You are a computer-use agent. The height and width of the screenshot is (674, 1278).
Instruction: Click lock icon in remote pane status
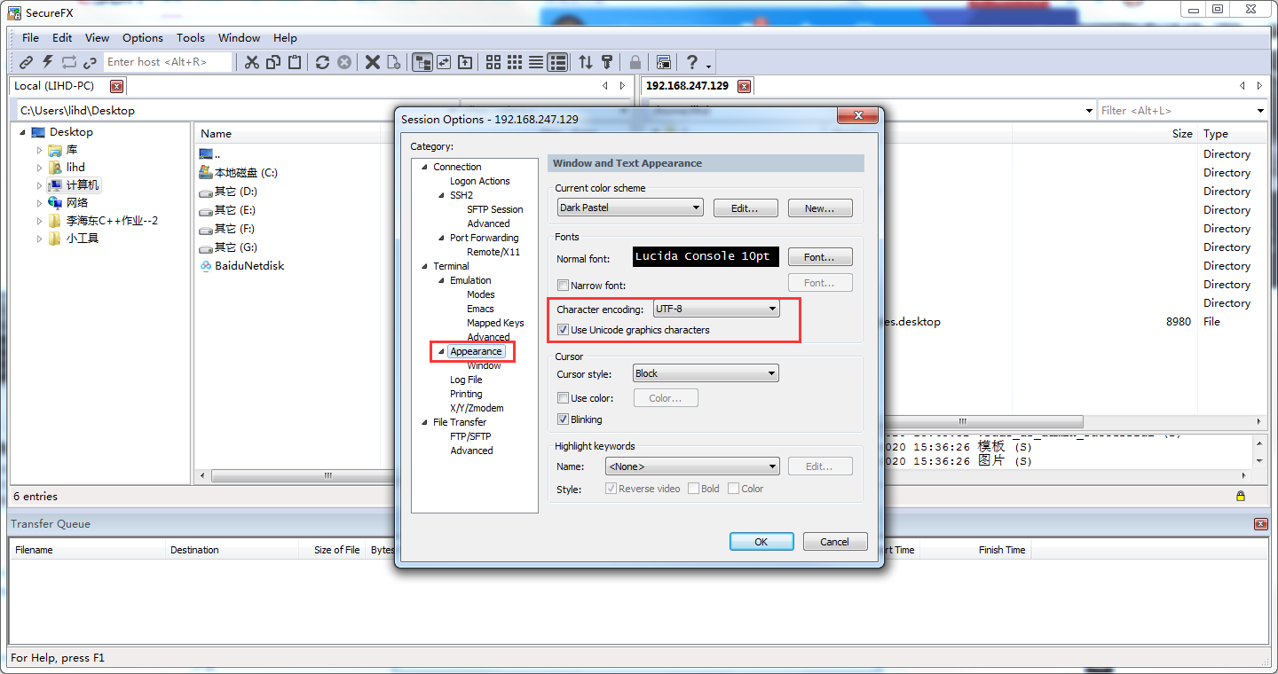tap(1240, 497)
